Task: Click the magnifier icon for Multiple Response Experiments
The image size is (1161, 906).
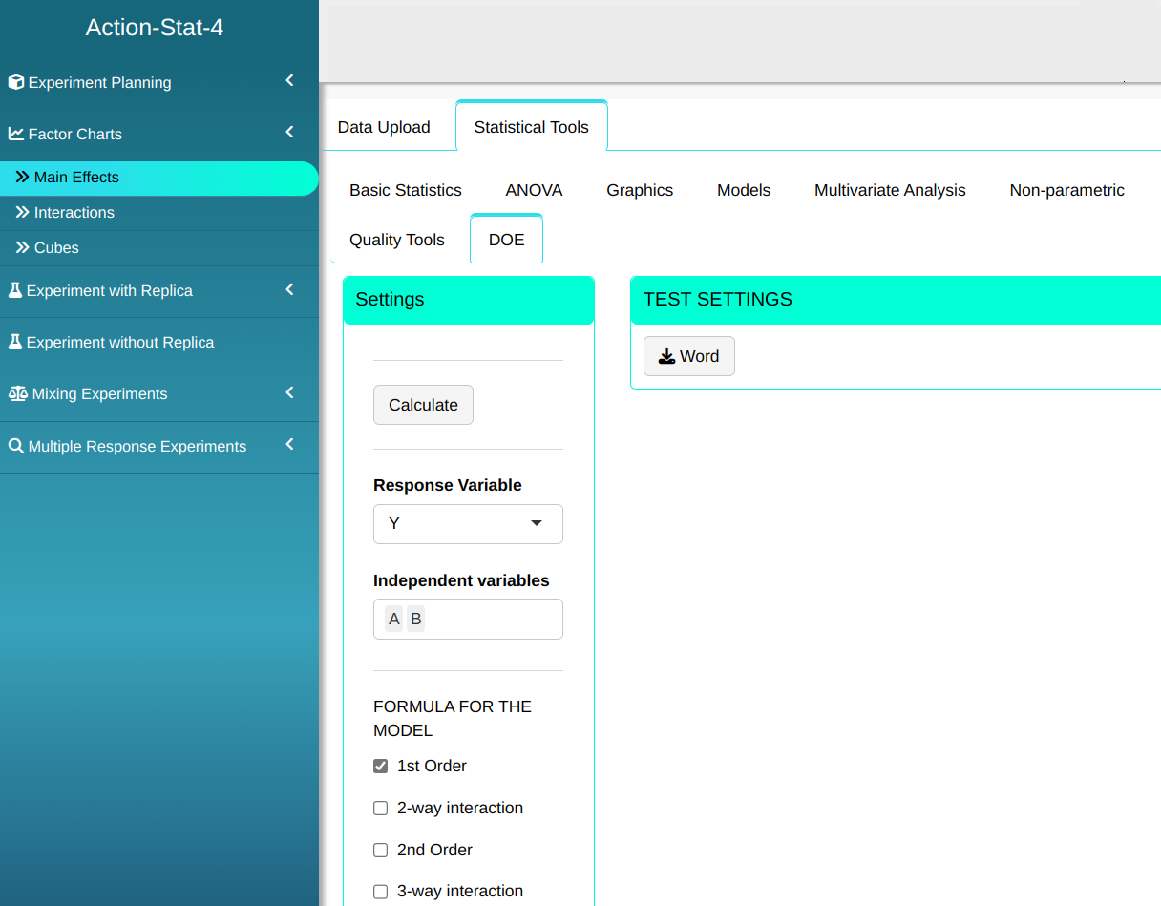Action: point(16,446)
